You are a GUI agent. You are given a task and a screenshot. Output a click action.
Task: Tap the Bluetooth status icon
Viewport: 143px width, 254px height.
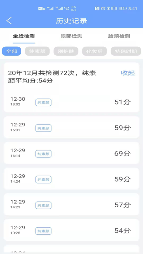108,9
